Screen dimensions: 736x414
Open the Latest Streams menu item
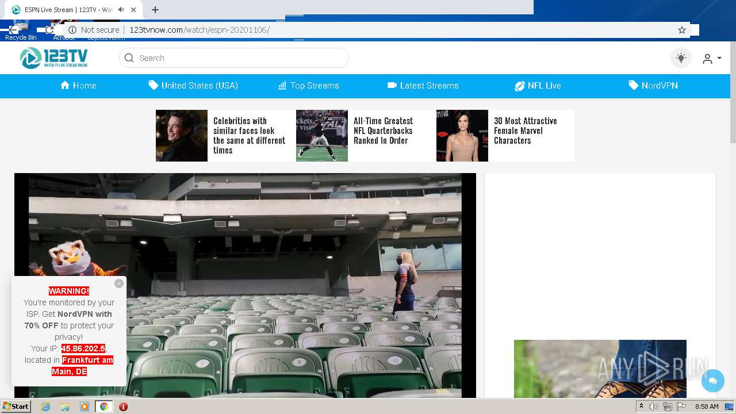point(423,86)
